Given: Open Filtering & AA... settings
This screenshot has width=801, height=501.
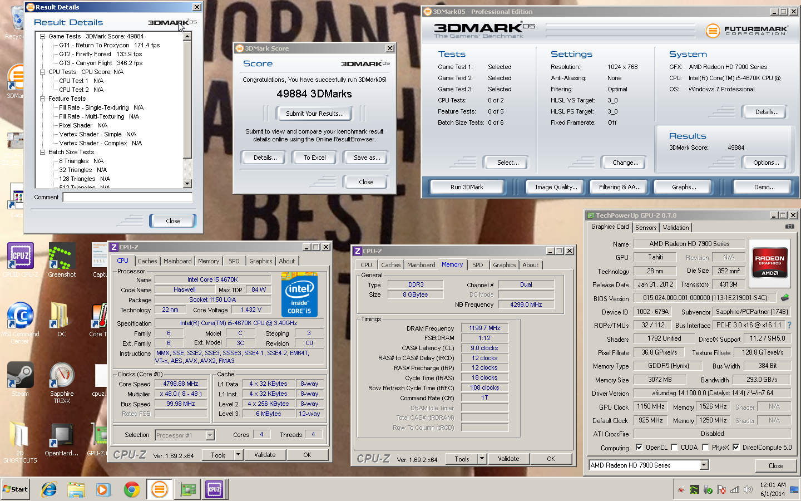Looking at the screenshot, I should [x=620, y=187].
